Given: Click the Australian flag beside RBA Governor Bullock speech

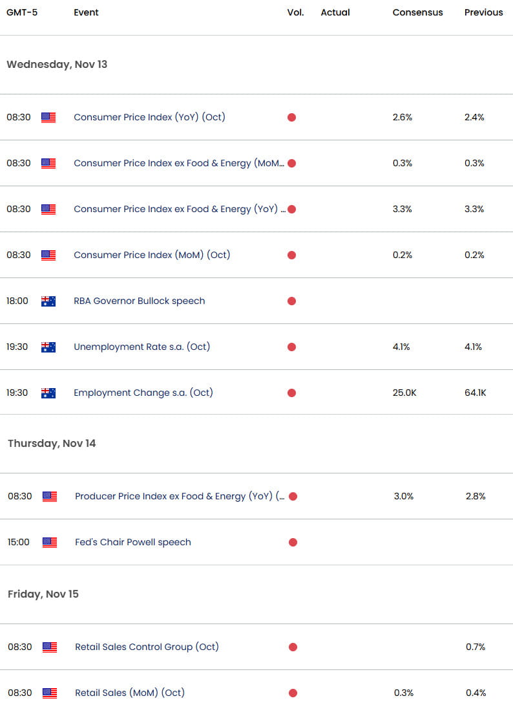Looking at the screenshot, I should 48,301.
